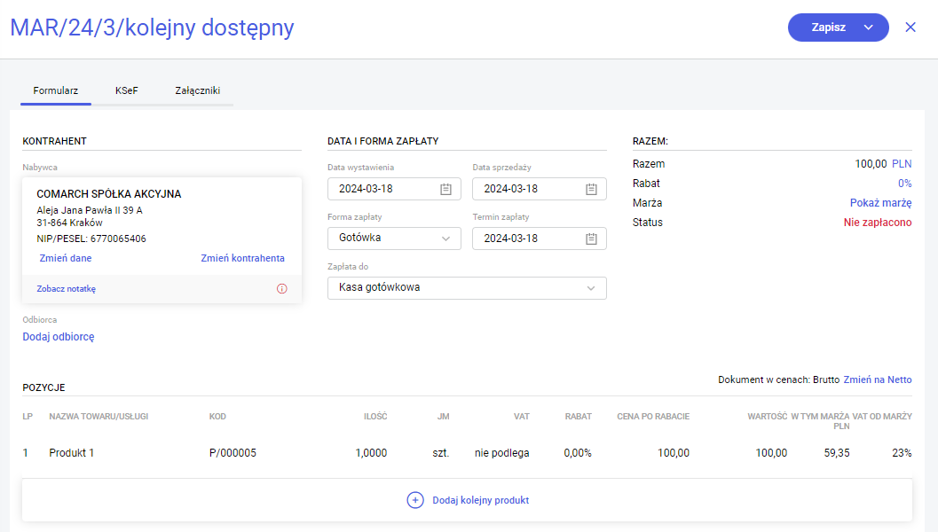This screenshot has width=938, height=532.
Task: Open the Załączniki tab
Action: coord(197,90)
